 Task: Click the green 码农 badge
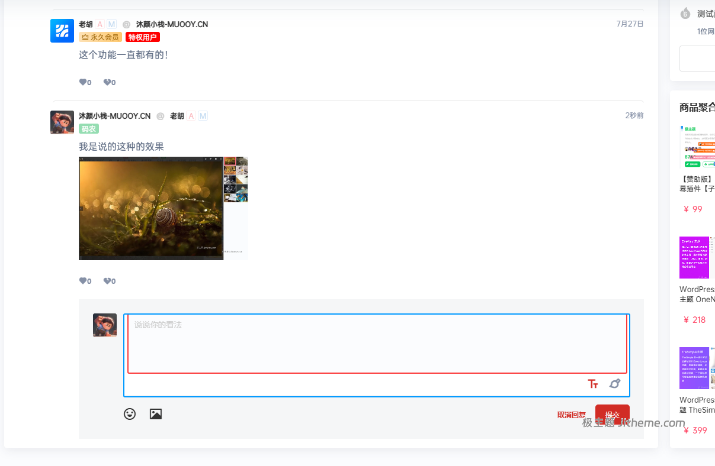[x=89, y=129]
